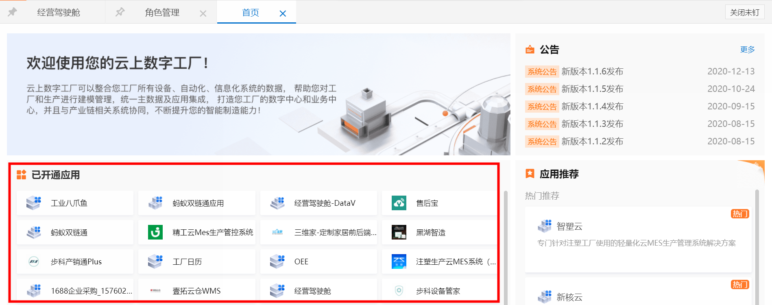This screenshot has height=305, width=772.
Task: Click the 售后宝 green cloud icon
Action: point(399,203)
